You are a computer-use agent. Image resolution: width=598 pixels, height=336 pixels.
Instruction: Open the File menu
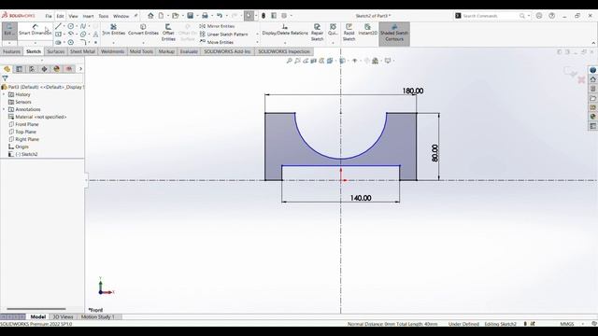click(x=49, y=16)
